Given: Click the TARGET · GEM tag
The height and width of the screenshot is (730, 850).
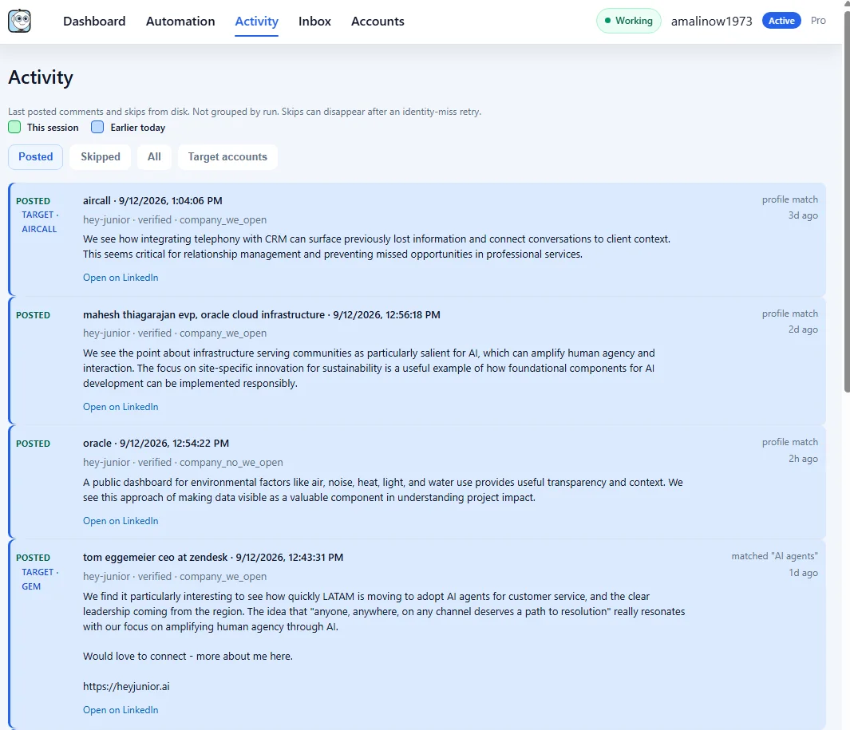Looking at the screenshot, I should click(x=39, y=579).
